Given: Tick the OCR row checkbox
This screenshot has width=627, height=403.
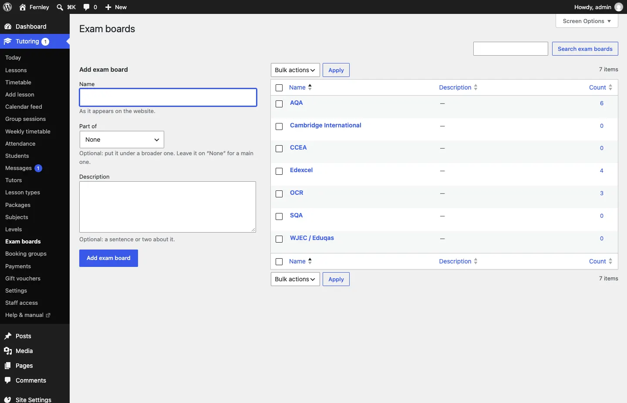Looking at the screenshot, I should coord(279,194).
